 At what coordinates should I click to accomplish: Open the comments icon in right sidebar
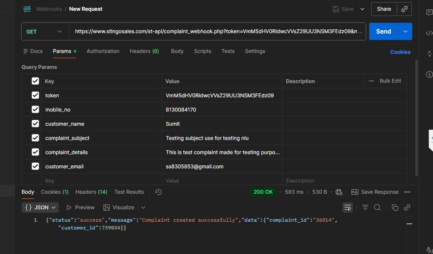(429, 12)
